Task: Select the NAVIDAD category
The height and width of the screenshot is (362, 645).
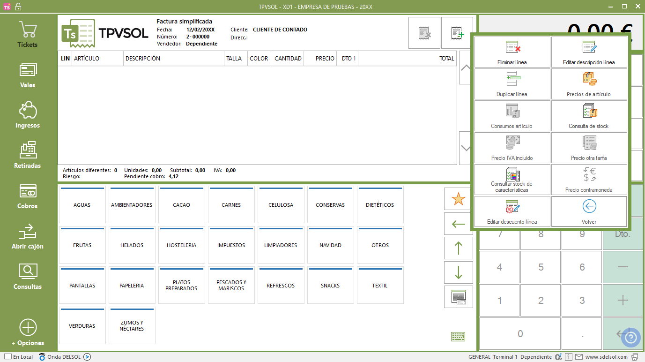Action: tap(330, 245)
